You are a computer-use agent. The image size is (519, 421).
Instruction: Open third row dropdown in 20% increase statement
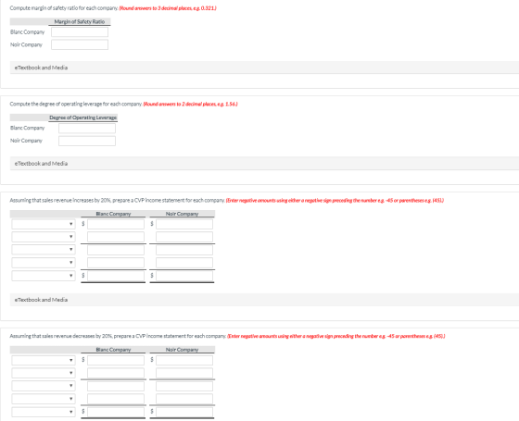[x=44, y=250]
